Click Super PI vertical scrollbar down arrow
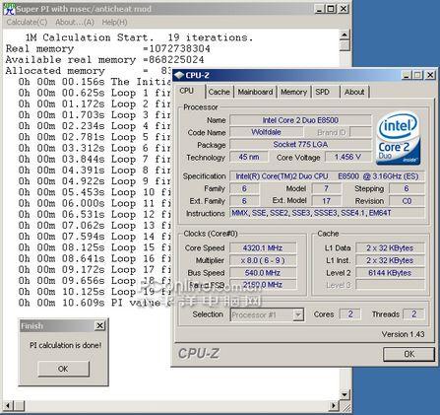 [x=345, y=394]
